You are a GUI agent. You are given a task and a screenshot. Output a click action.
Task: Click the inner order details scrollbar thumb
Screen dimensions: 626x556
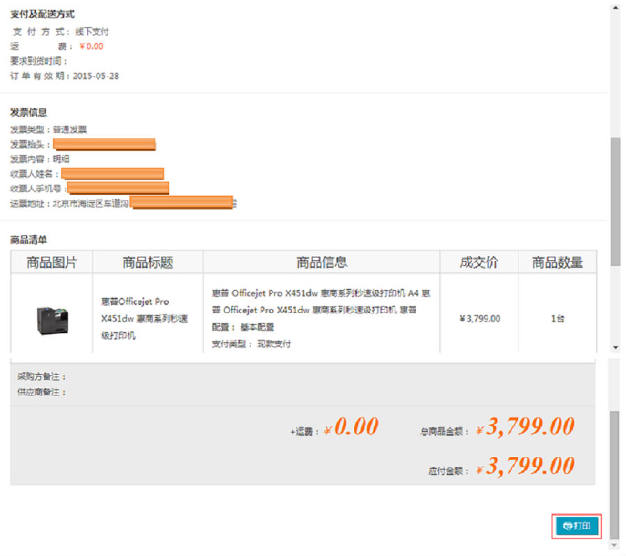(x=616, y=201)
